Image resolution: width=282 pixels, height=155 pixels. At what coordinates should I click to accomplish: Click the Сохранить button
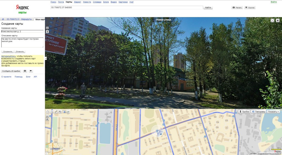tap(8, 51)
